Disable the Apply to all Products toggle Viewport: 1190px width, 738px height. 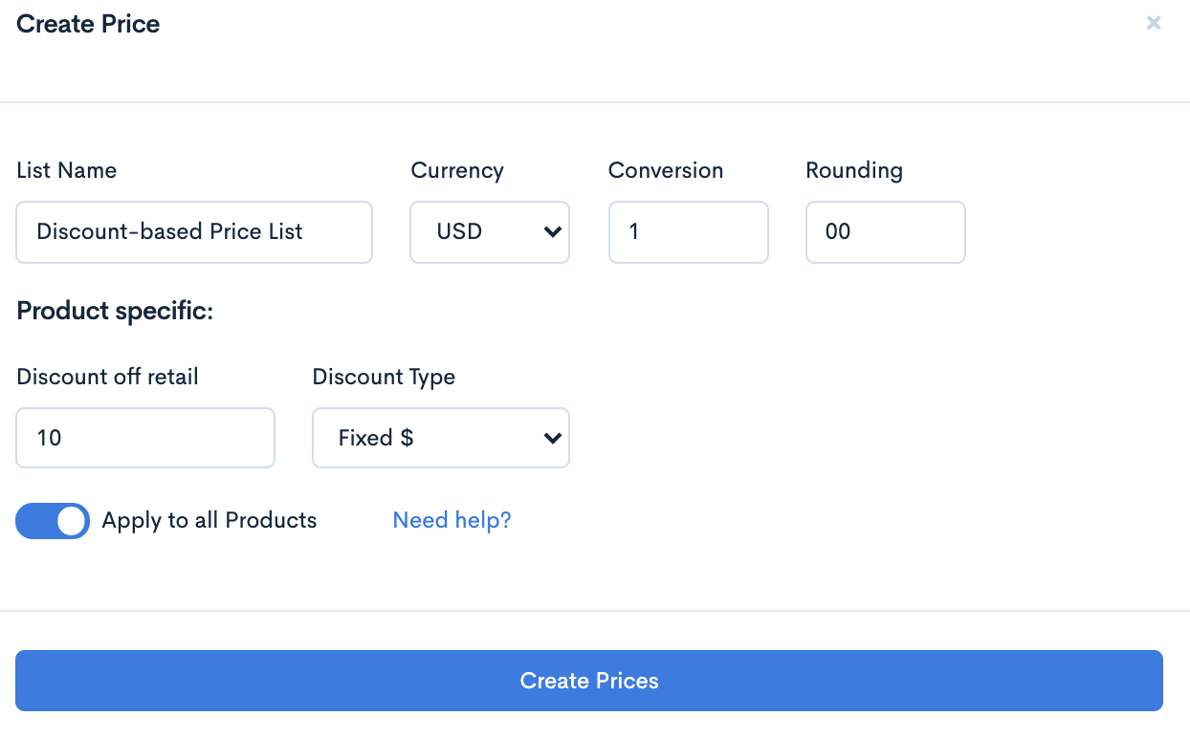click(x=53, y=521)
